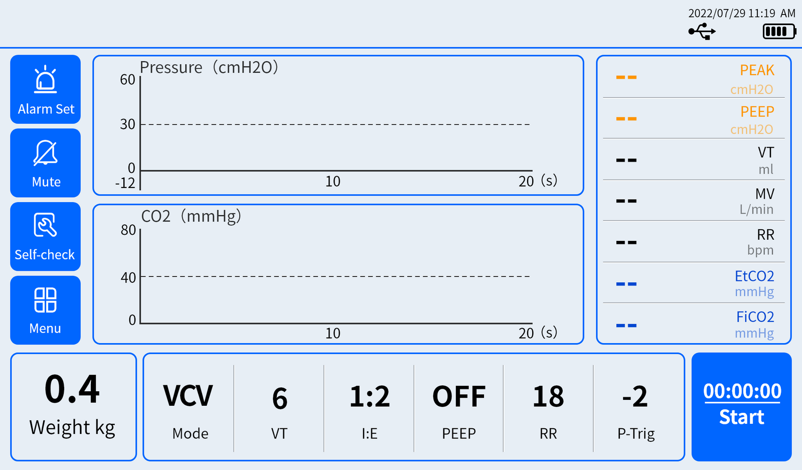Viewport: 802px width, 470px height.
Task: Select the EtCO2 mmHg readout
Action: [x=694, y=283]
